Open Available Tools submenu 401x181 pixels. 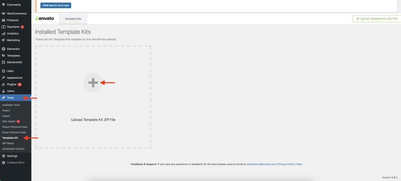(11, 105)
